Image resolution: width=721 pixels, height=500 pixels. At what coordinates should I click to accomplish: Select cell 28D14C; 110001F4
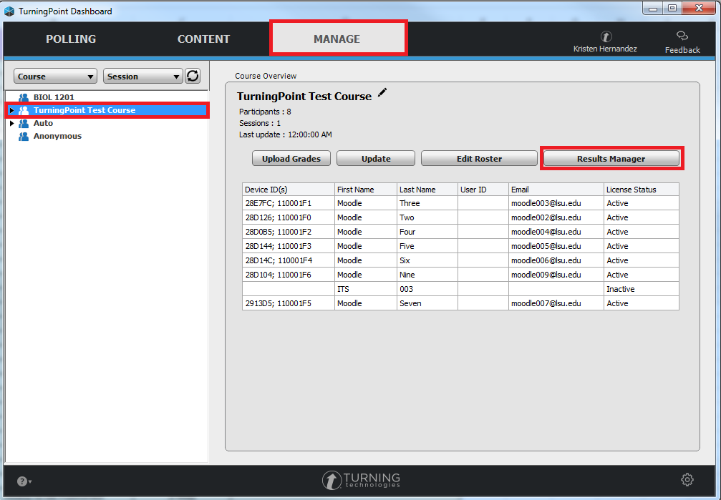pos(289,260)
